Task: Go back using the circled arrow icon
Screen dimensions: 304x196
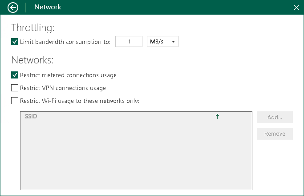Action: click(x=13, y=7)
